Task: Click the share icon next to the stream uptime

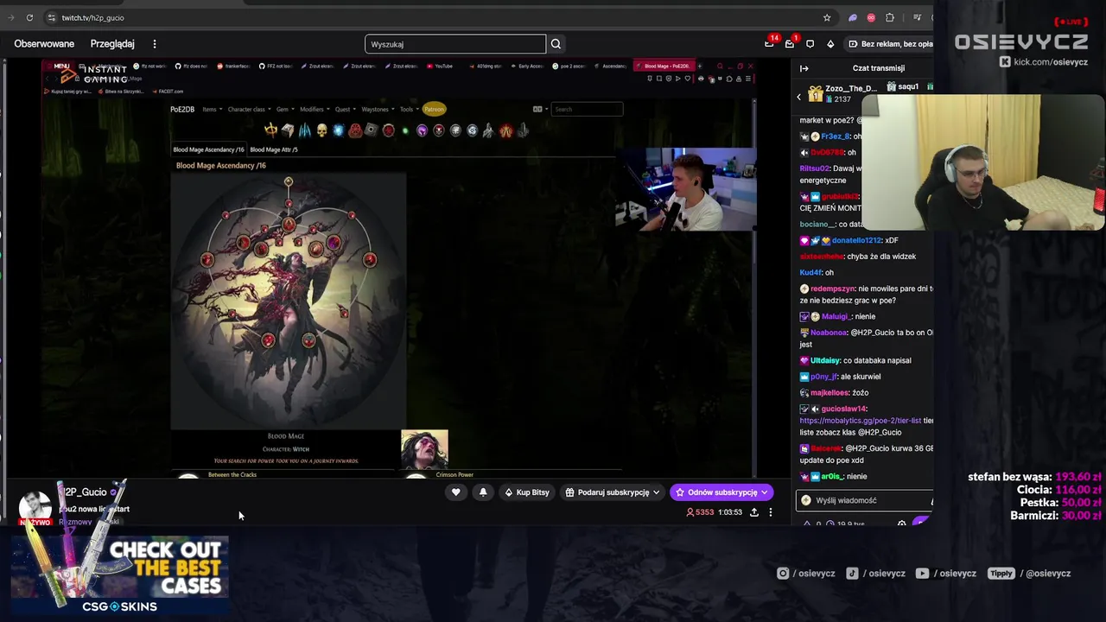Action: pos(754,512)
